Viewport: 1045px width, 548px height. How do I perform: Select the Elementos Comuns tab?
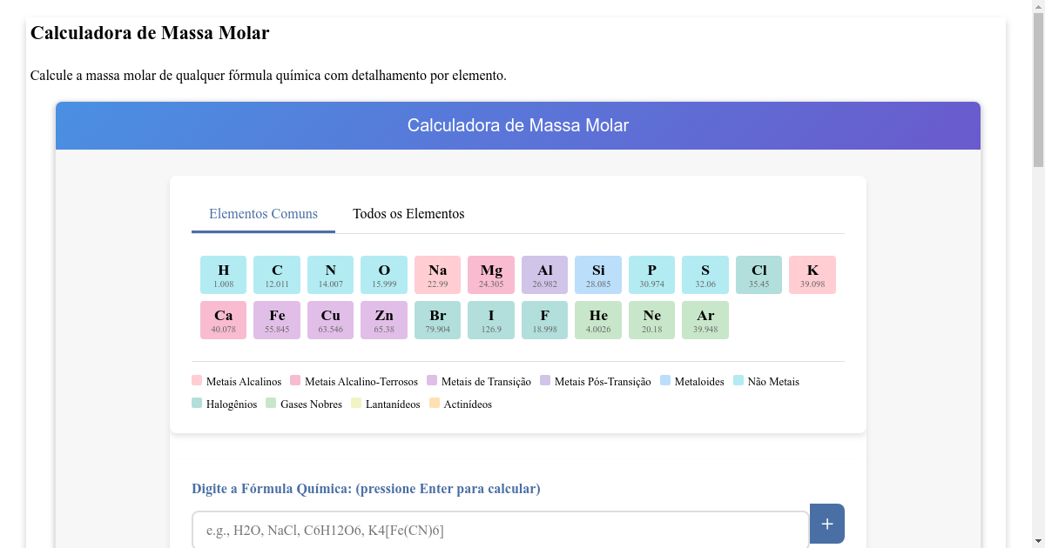click(263, 213)
